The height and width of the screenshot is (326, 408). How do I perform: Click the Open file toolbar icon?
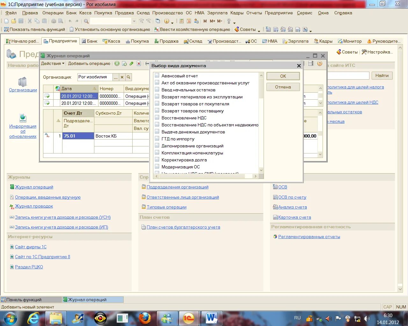click(x=13, y=21)
